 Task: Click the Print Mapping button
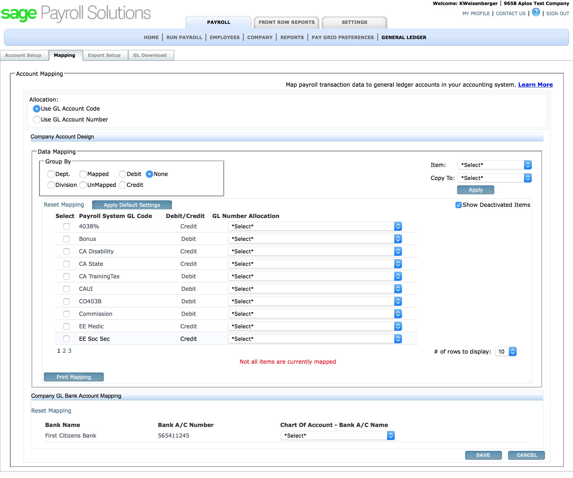coord(74,377)
